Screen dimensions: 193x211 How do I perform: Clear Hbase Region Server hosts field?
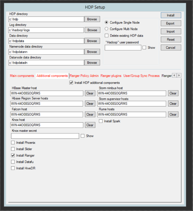(x=90, y=104)
